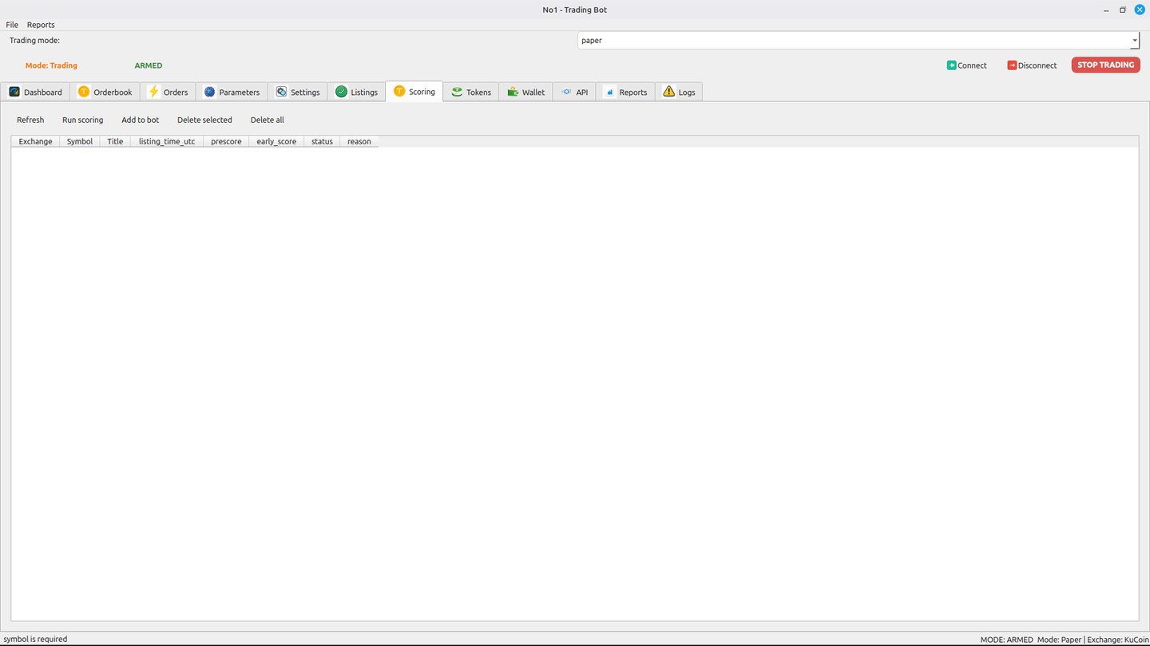Image resolution: width=1150 pixels, height=646 pixels.
Task: Open the Tokens tab
Action: (x=471, y=92)
